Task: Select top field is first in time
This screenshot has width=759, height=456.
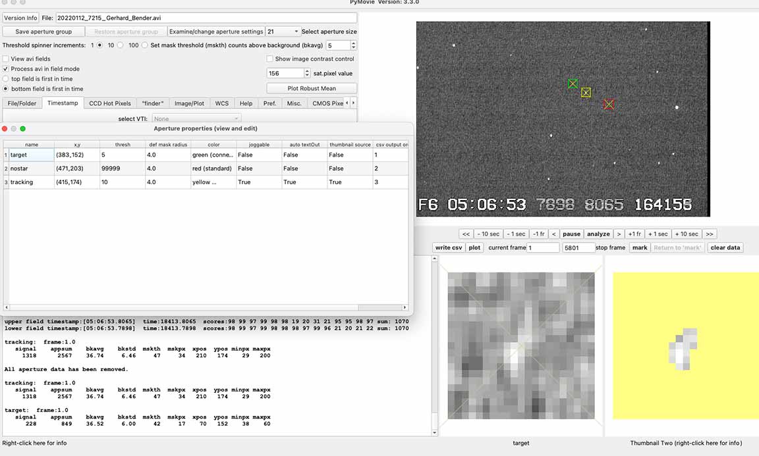Action: 6,79
